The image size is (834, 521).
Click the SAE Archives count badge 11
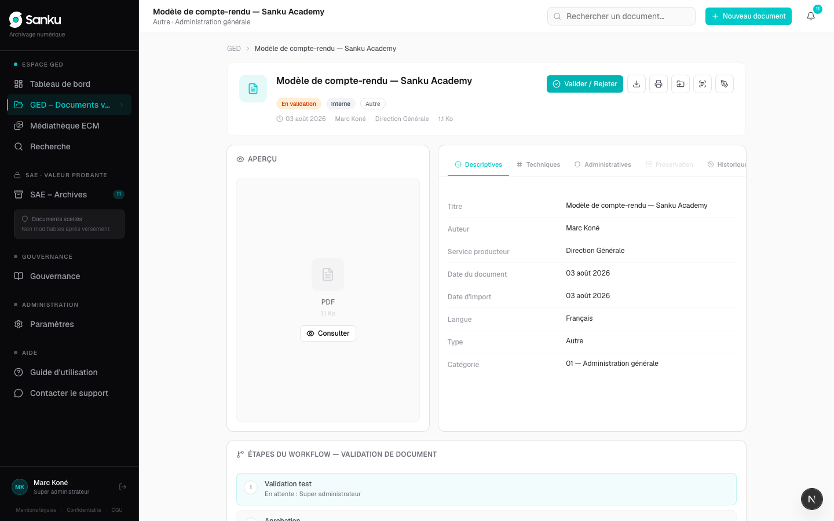(119, 195)
